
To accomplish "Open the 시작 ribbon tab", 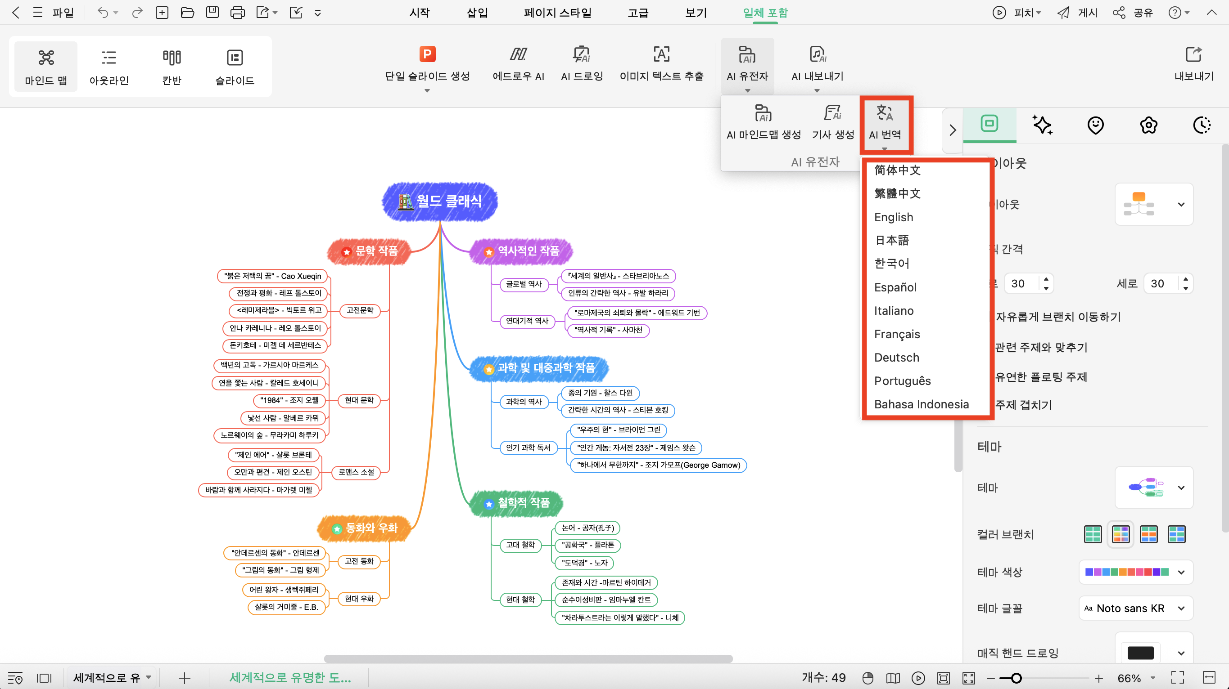I will [420, 13].
